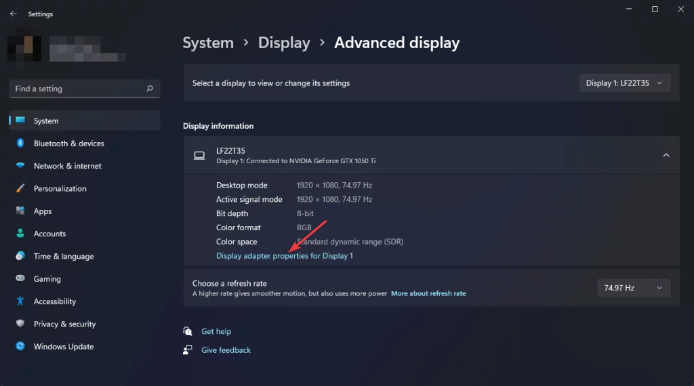Close the Settings window
Viewport: 694px width, 386px height.
click(680, 9)
